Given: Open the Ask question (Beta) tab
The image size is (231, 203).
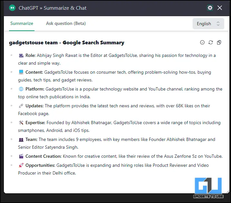Looking at the screenshot, I should tap(66, 24).
